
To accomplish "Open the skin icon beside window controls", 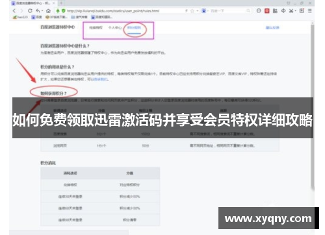I will [x=289, y=3].
